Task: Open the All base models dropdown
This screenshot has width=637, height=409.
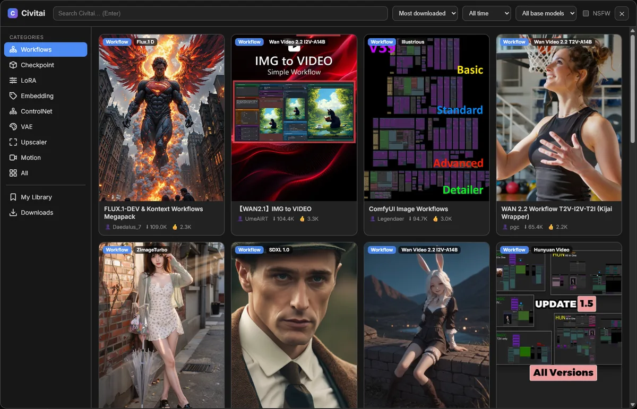Action: (x=546, y=13)
